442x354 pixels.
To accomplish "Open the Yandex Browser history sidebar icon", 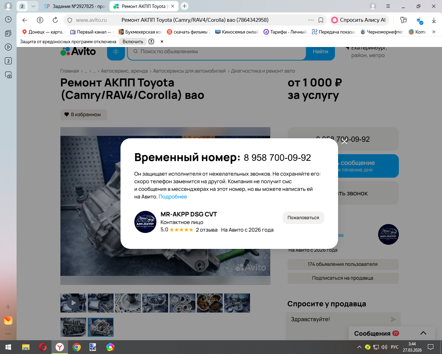I will (x=8, y=19).
